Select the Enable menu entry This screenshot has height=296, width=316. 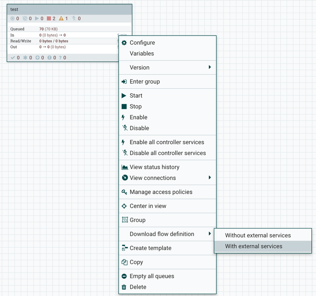[x=167, y=118]
